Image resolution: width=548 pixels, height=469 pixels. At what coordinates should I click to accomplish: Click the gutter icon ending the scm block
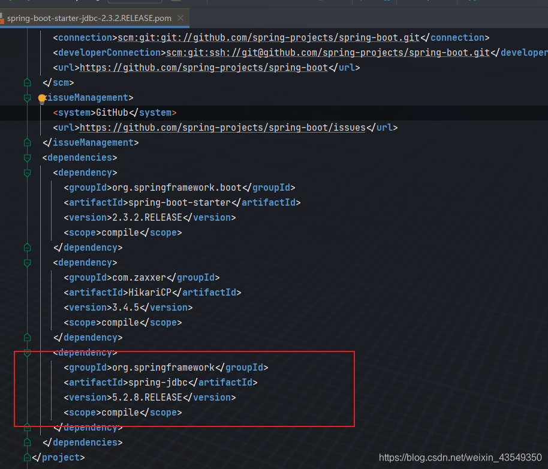tap(27, 82)
